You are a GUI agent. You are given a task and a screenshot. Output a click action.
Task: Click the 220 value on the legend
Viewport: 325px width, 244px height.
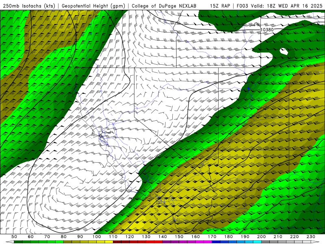click(294, 237)
